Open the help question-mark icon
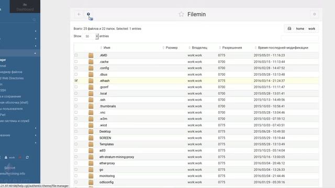This screenshot has width=335, height=188. pyautogui.click(x=88, y=14)
